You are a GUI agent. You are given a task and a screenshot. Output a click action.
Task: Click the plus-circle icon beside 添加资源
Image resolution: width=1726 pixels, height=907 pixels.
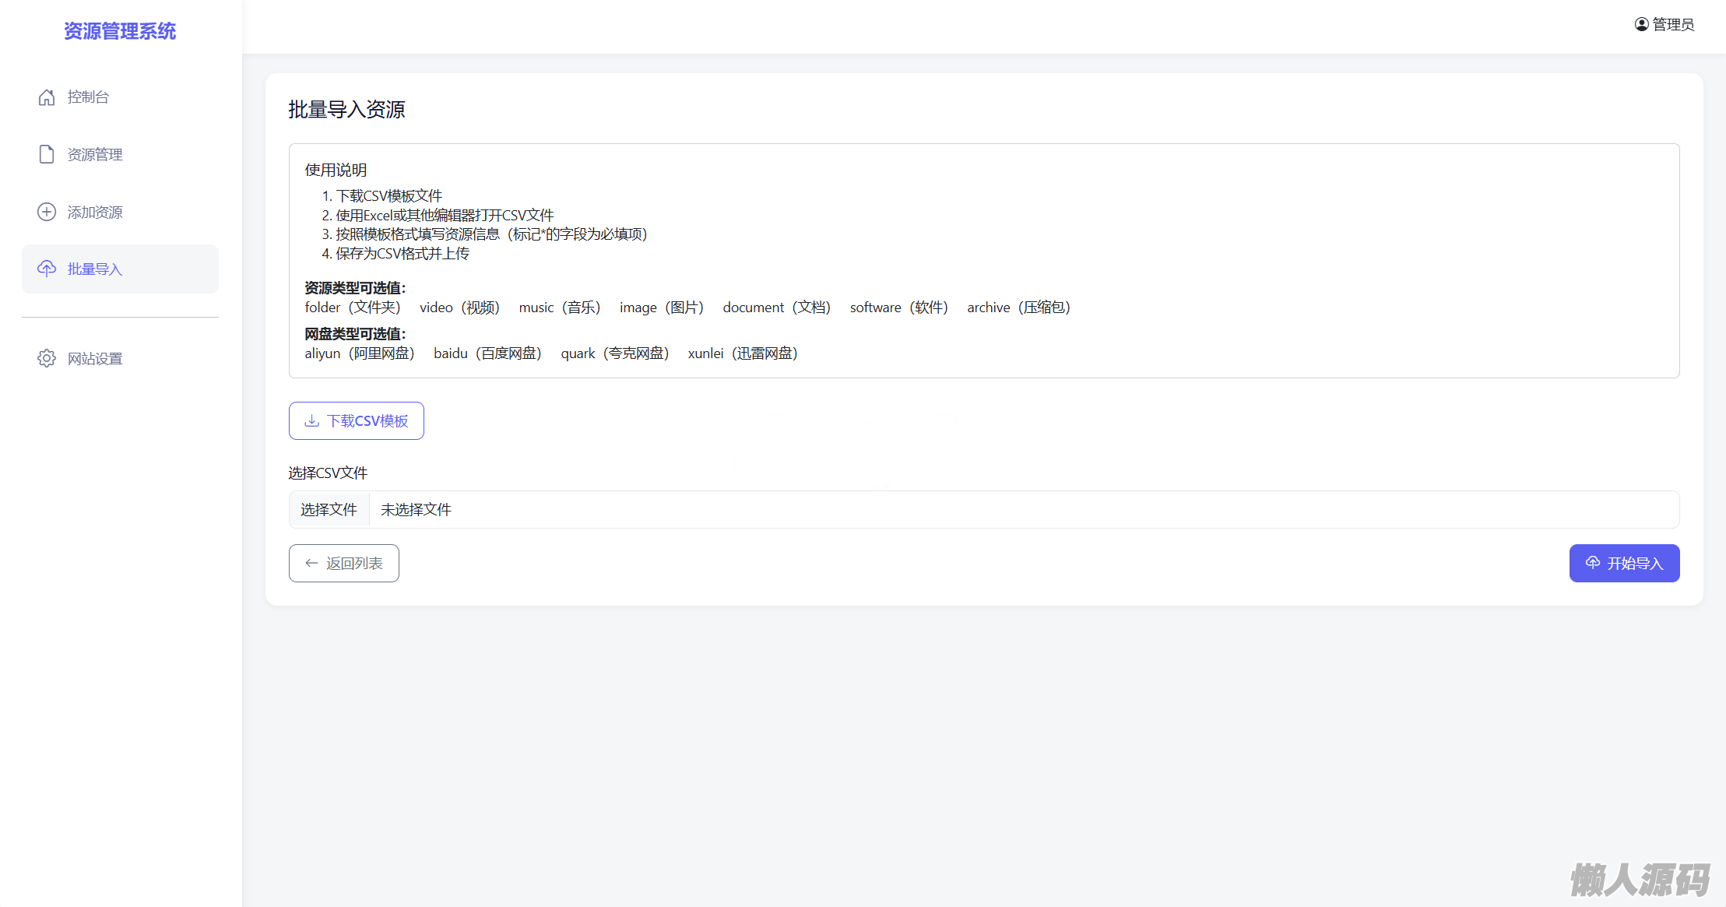pos(47,212)
